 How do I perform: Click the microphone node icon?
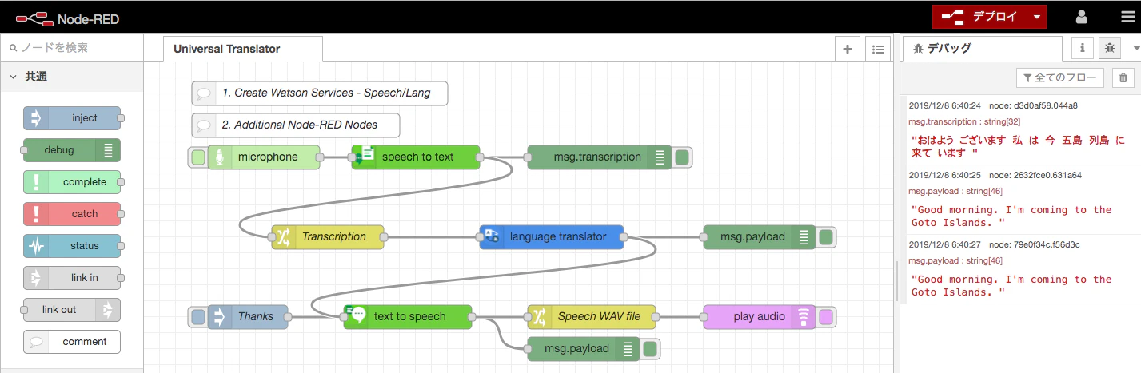pyautogui.click(x=219, y=157)
